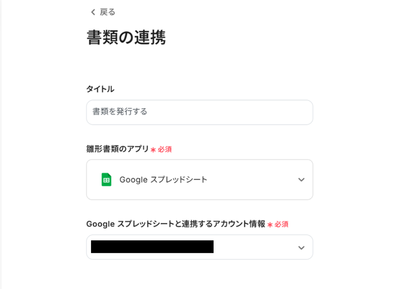The image size is (407, 289).
Task: Focus the タイトル input field
Action: [x=199, y=112]
